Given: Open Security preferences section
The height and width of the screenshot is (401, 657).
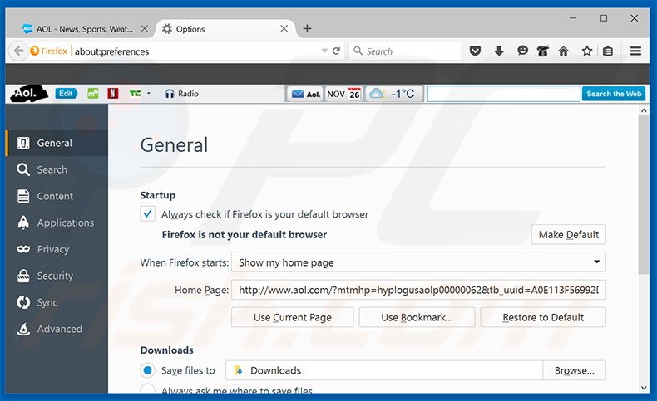Looking at the screenshot, I should point(57,276).
